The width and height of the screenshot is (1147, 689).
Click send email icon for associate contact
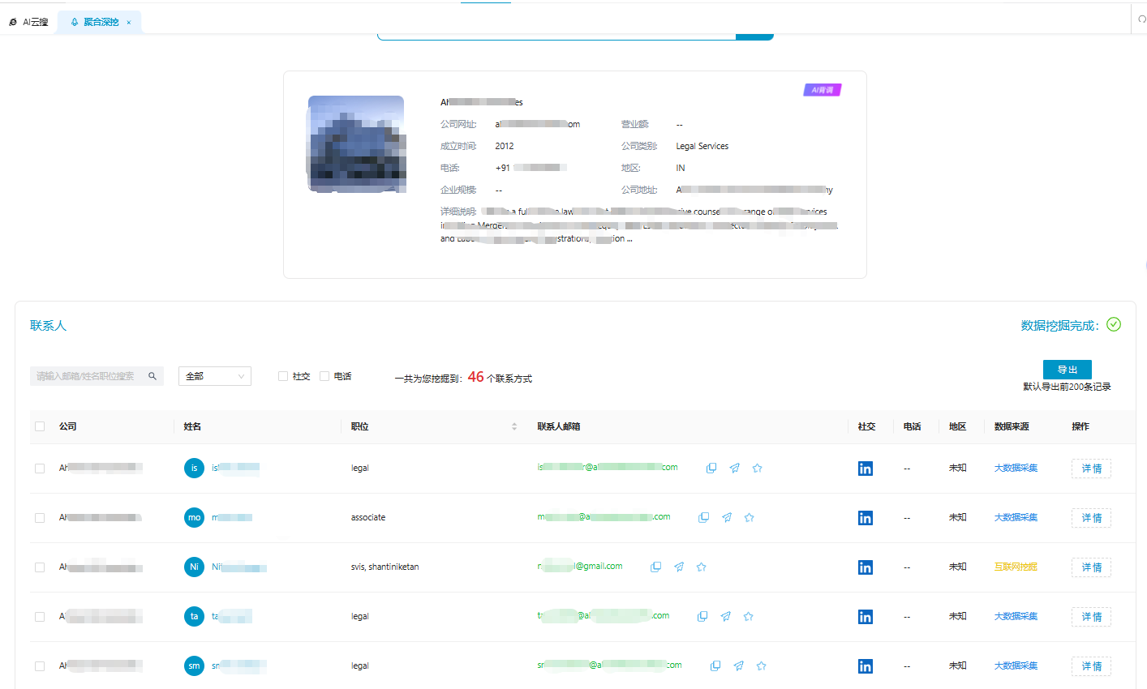coord(727,518)
